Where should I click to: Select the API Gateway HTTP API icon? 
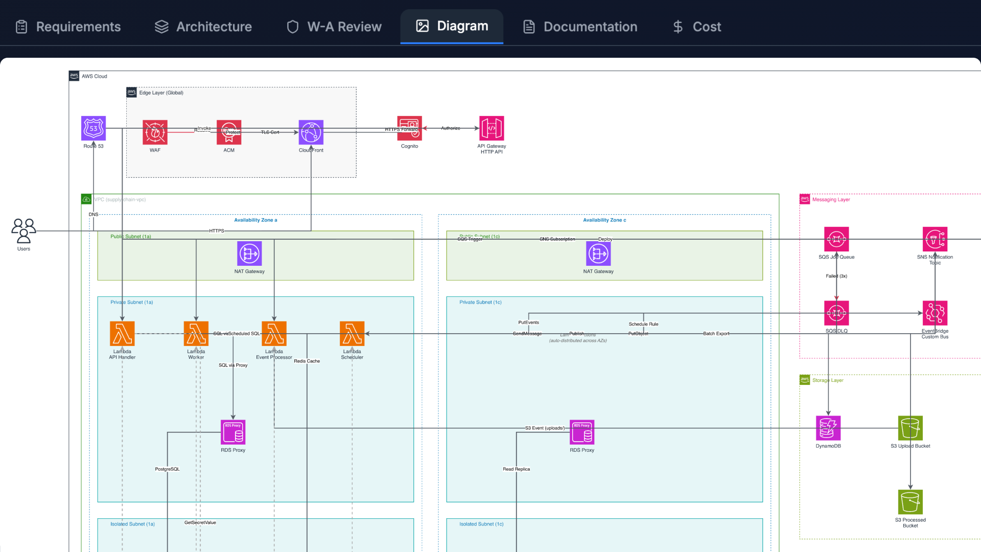tap(492, 128)
